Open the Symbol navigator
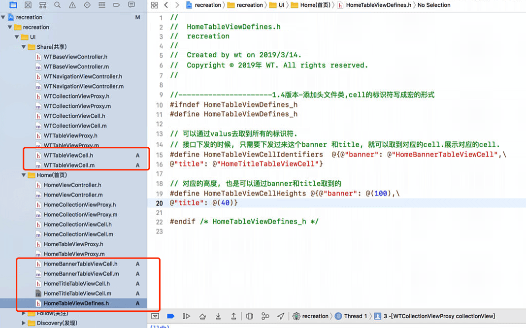 (x=43, y=5)
